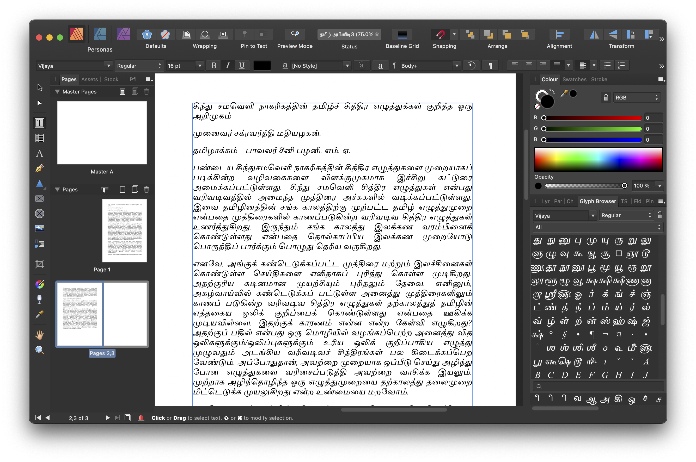Open the RGB colour model dropdown

(x=636, y=97)
